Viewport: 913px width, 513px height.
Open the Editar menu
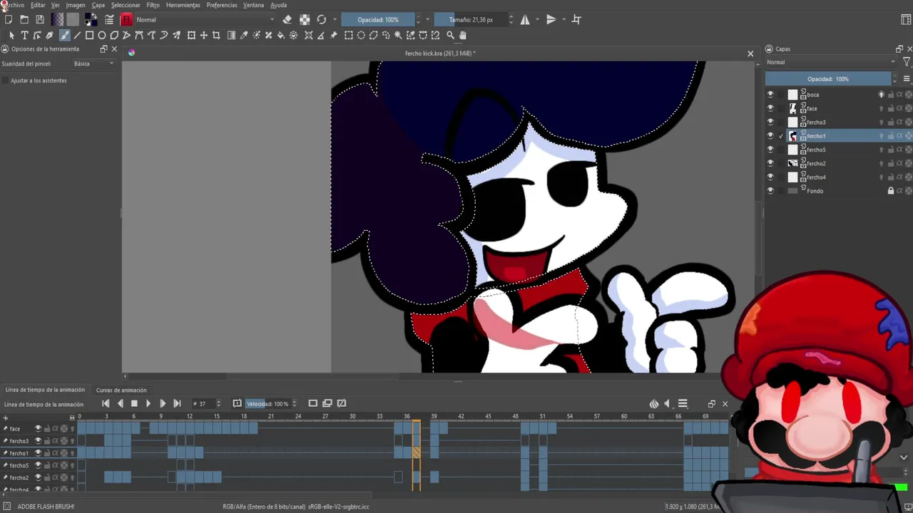[x=38, y=5]
